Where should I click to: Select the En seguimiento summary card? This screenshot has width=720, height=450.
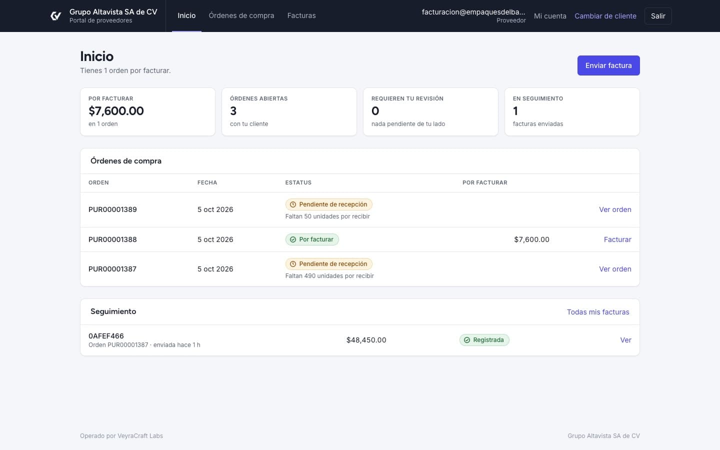point(572,111)
